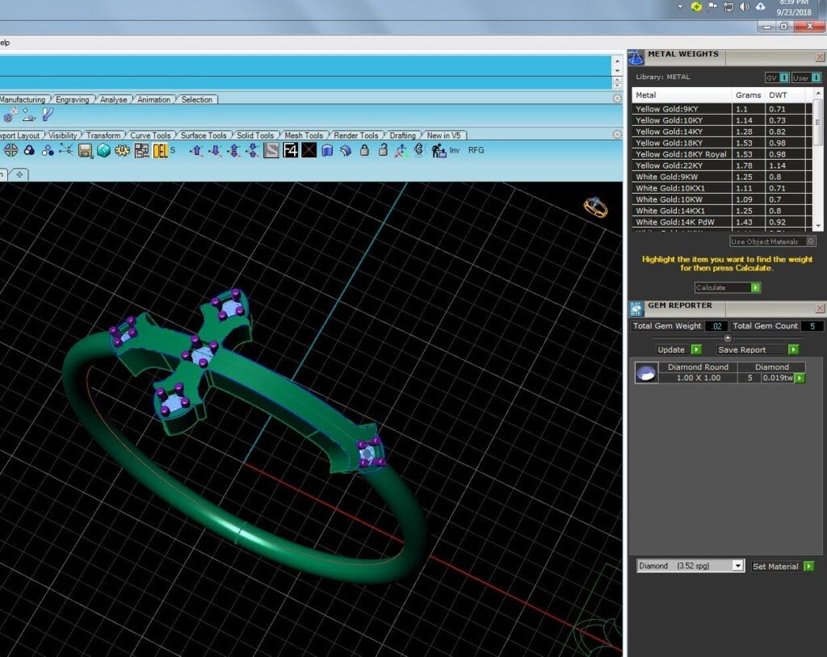The width and height of the screenshot is (827, 657).
Task: Open the Surface Tools tab
Action: [204, 136]
